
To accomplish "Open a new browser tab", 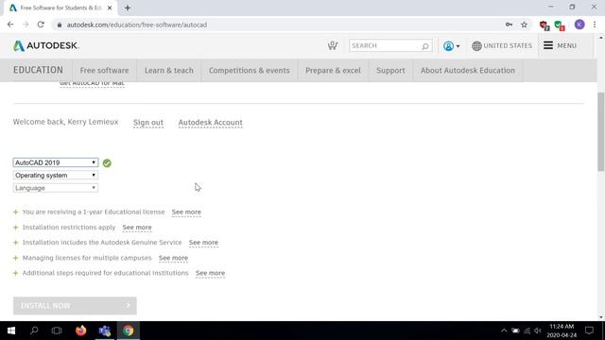I will click(x=128, y=8).
